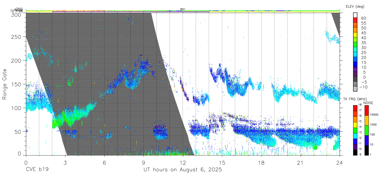The image size is (382, 176).
Task: Click the 300 tick label on Range Gate axis
Action: coord(16,15)
